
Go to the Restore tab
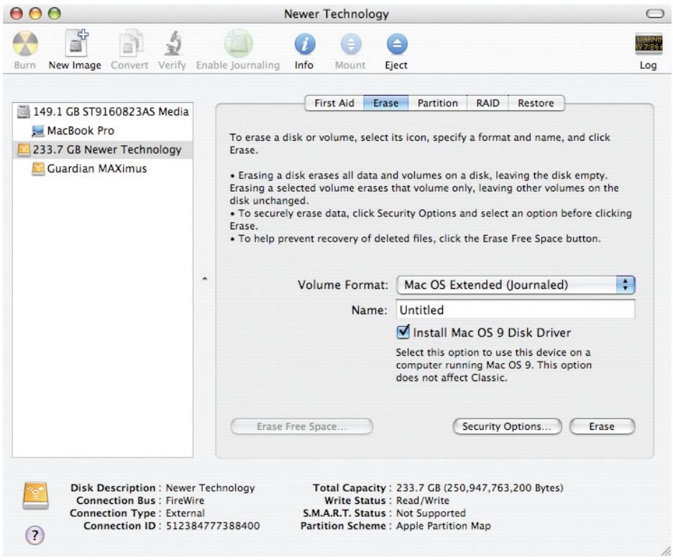(x=536, y=104)
